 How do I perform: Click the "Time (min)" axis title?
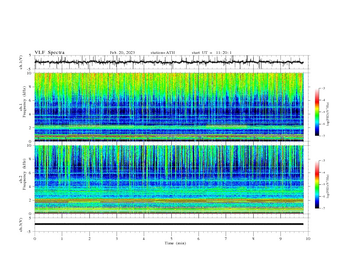click(x=175, y=243)
